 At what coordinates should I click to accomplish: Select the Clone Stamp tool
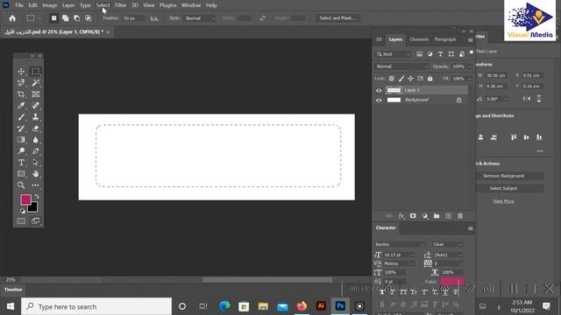[35, 117]
